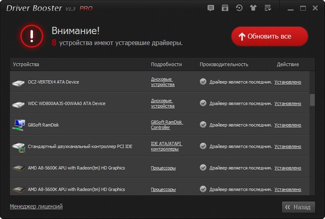Minimize the Driver Booster window
The image size is (325, 219).
pos(290,10)
